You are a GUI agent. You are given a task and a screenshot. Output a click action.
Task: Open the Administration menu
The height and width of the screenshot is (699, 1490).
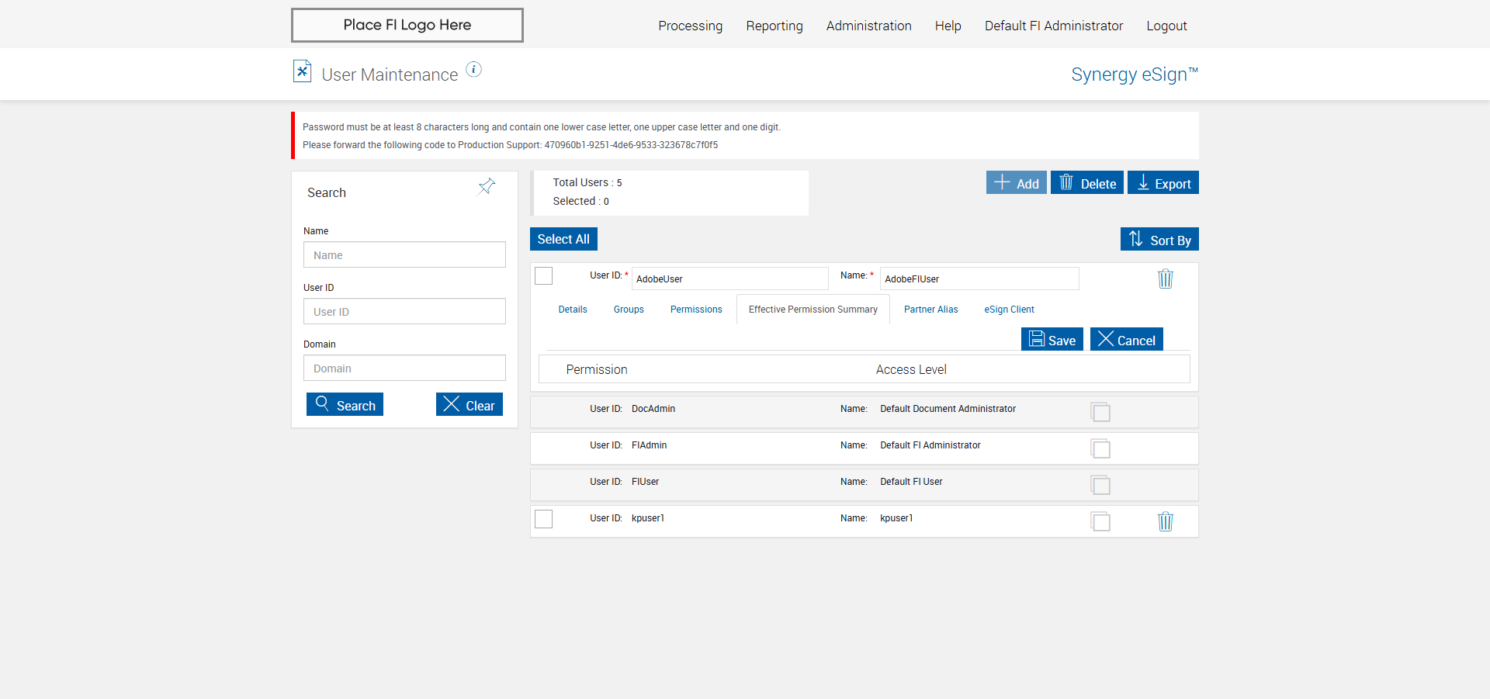(868, 26)
